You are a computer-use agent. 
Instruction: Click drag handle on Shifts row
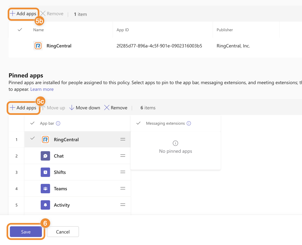(123, 172)
